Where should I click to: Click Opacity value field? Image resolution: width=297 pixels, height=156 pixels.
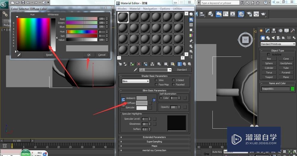[174, 107]
